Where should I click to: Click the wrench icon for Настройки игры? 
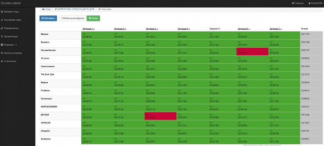2,20
